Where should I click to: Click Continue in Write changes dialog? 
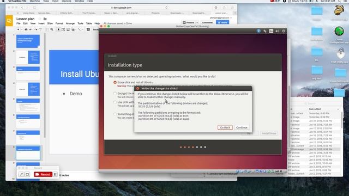pos(242,127)
